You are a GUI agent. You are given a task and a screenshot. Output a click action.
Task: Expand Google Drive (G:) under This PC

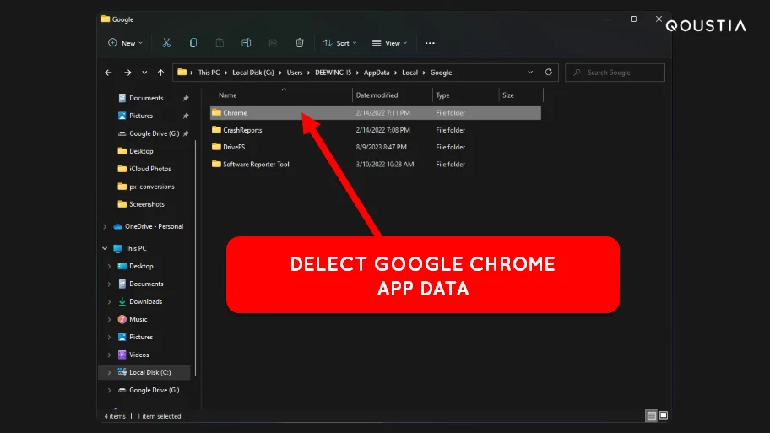pos(109,390)
